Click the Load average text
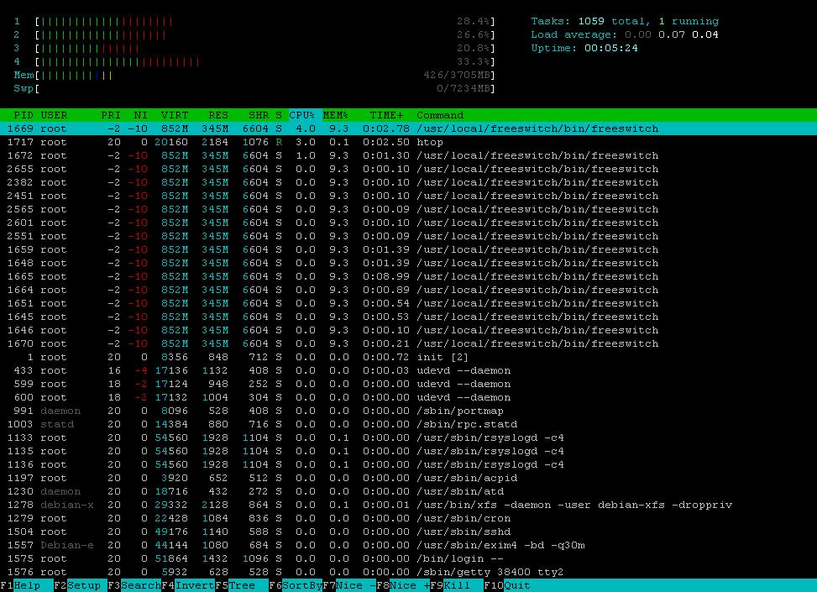Image resolution: width=817 pixels, height=592 pixels. (x=625, y=35)
